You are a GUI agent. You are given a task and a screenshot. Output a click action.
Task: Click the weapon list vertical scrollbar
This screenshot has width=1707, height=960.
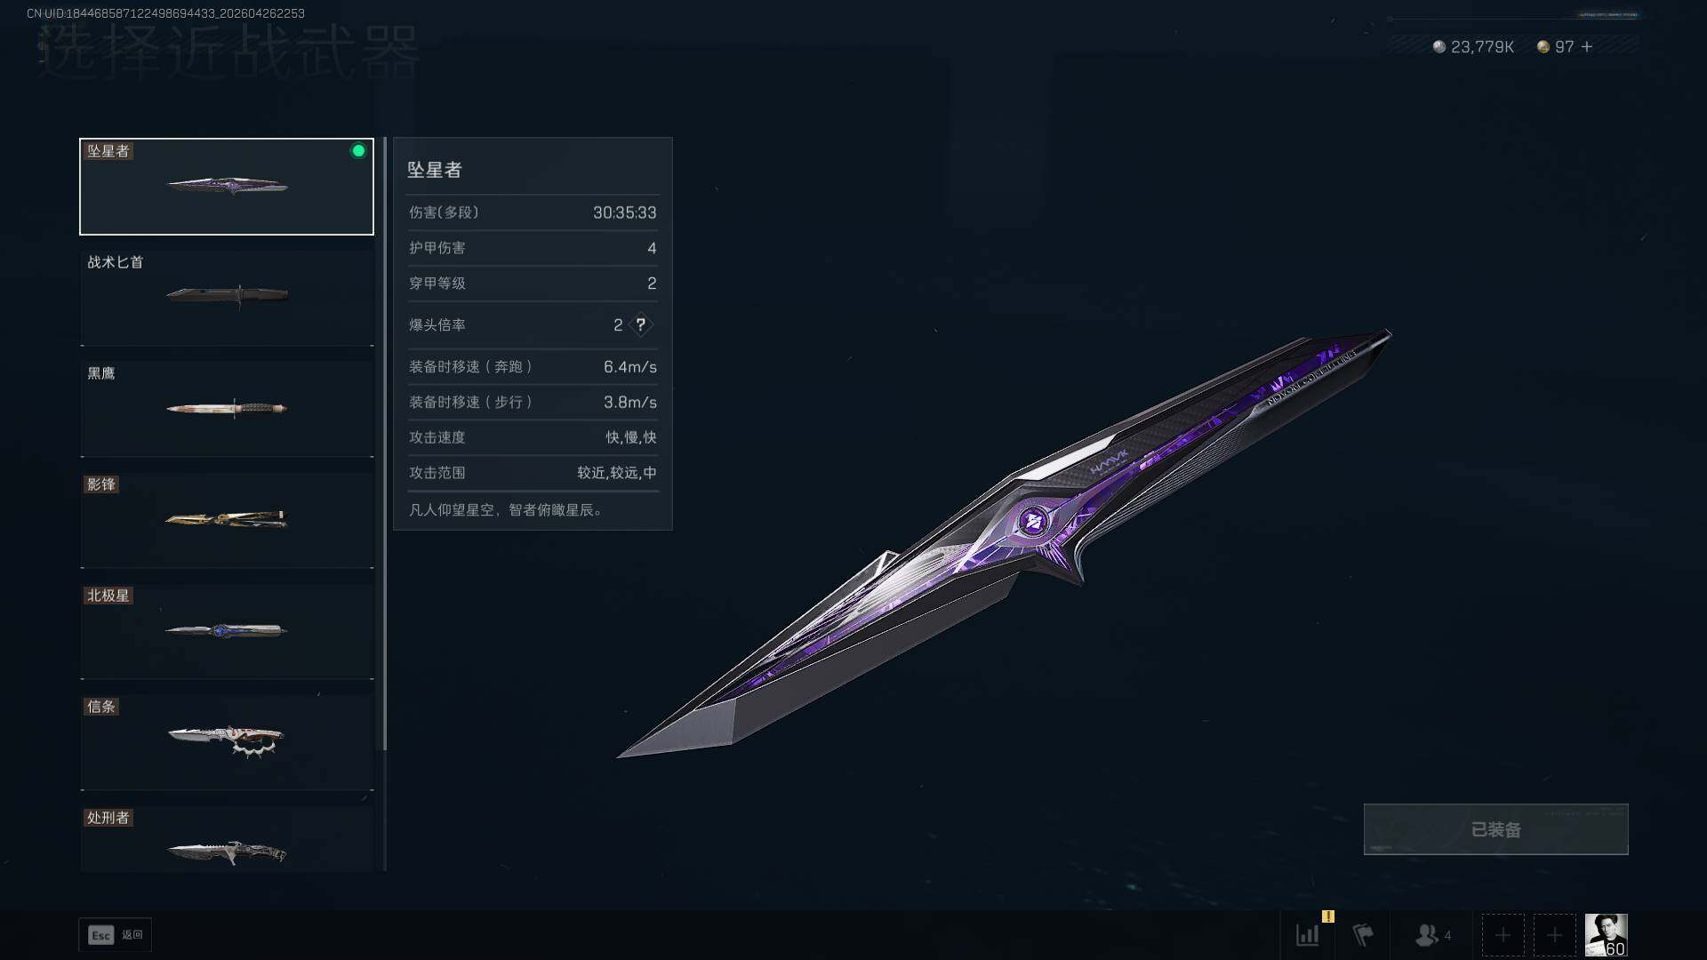pyautogui.click(x=385, y=444)
